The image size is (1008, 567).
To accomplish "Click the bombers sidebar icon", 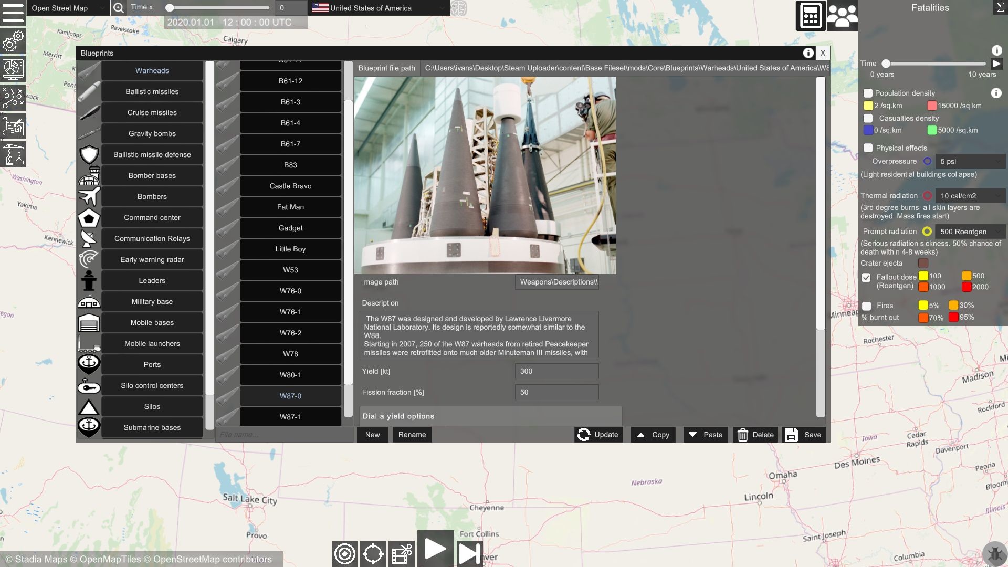I will 89,196.
